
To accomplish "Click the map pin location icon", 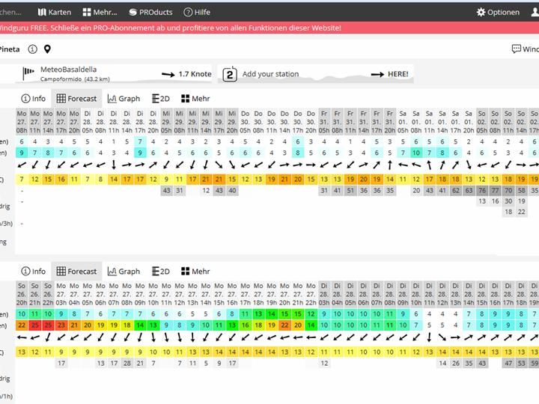I will (47, 49).
